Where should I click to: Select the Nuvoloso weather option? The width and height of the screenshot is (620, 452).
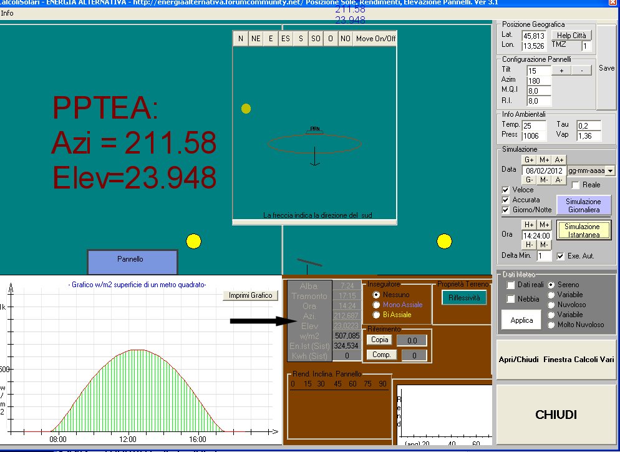point(551,305)
